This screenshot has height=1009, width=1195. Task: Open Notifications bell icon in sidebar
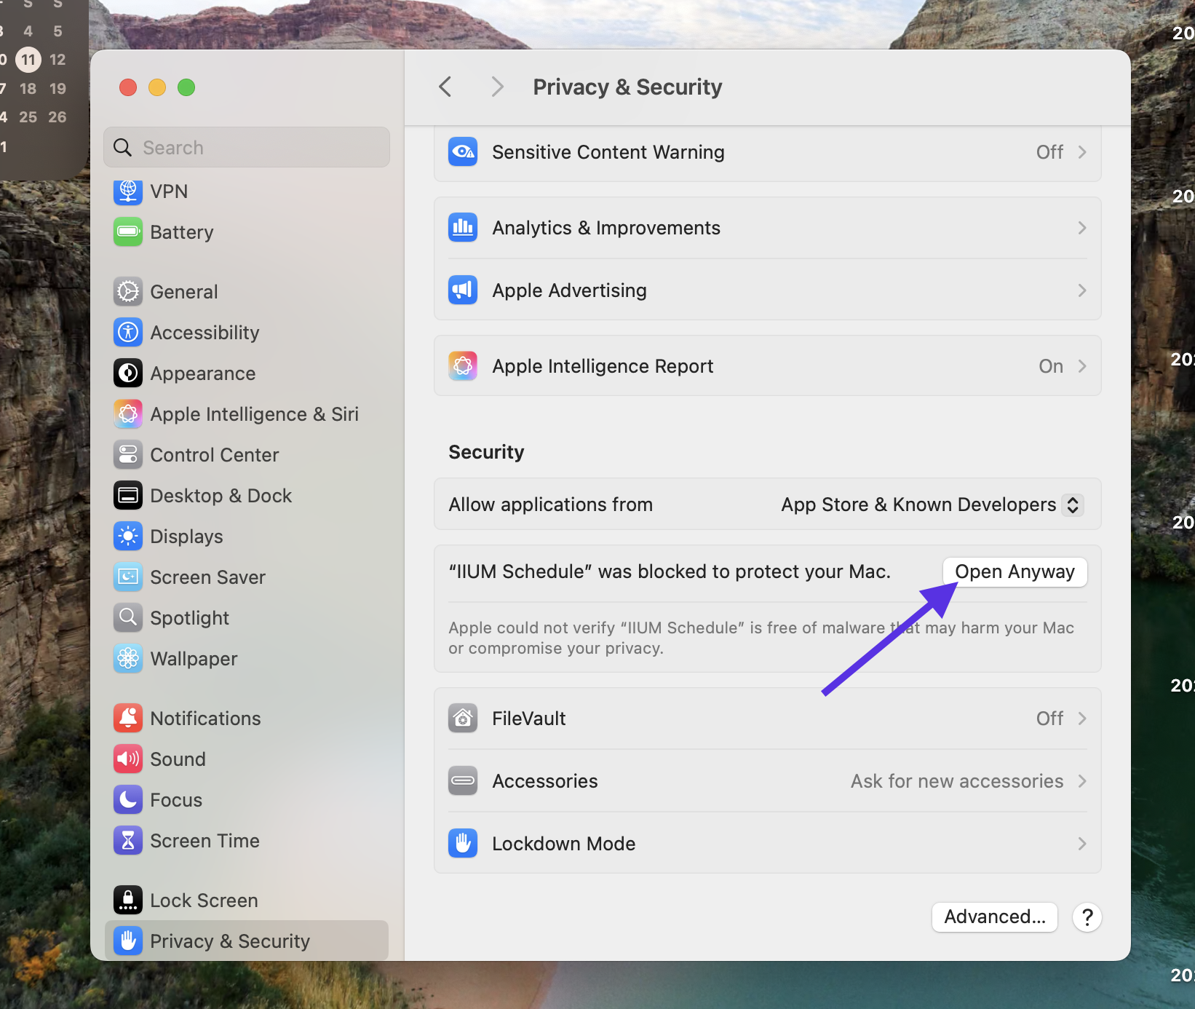coord(128,719)
